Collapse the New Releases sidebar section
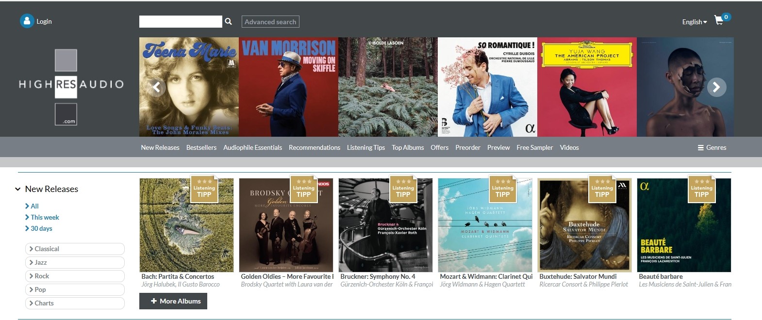This screenshot has width=762, height=320. [17, 189]
